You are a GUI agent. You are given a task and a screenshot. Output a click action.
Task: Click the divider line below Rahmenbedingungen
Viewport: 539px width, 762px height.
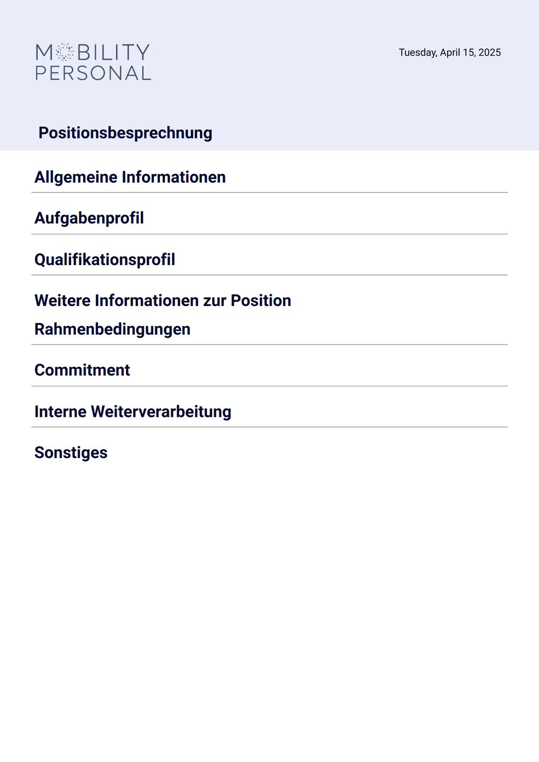[269, 345]
